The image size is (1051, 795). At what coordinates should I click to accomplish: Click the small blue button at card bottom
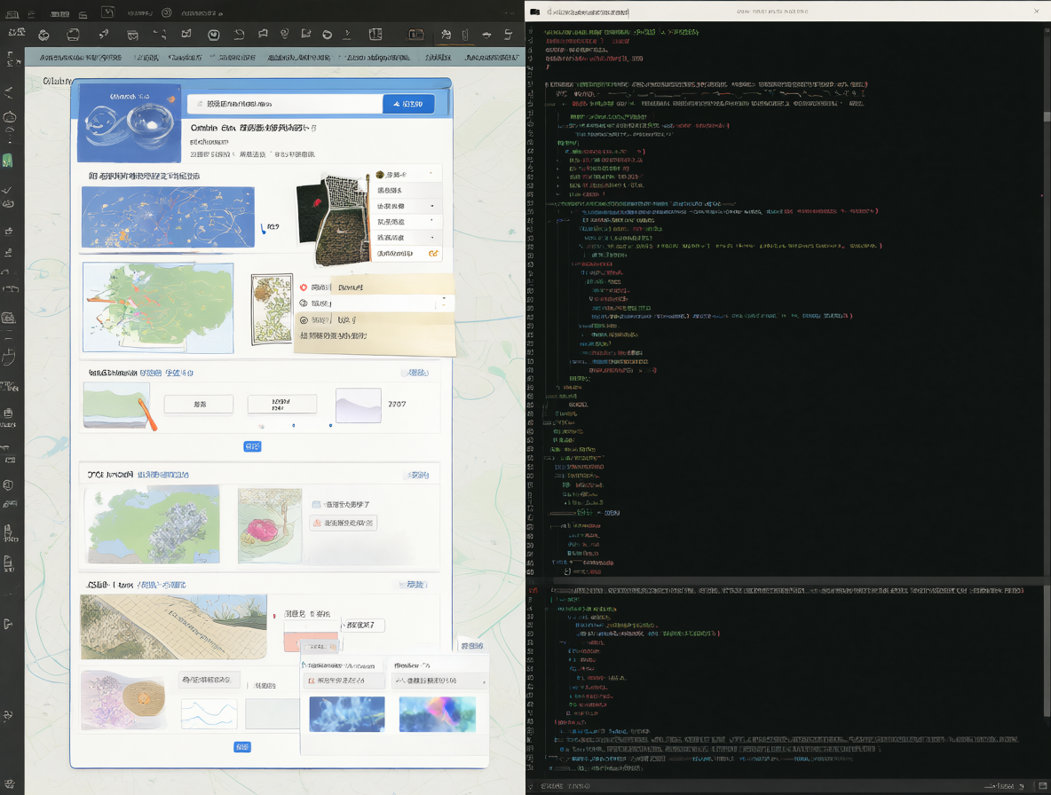[x=242, y=747]
